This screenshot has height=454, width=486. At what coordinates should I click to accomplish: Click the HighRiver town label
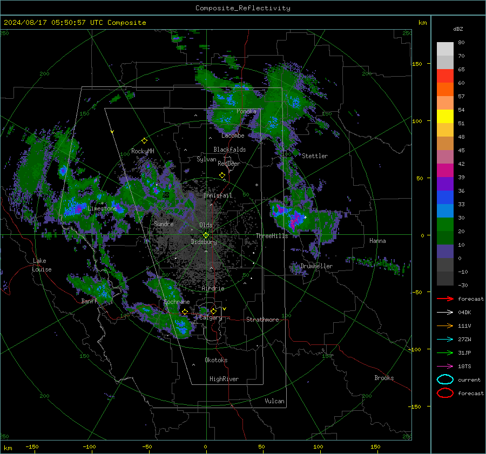pyautogui.click(x=224, y=379)
